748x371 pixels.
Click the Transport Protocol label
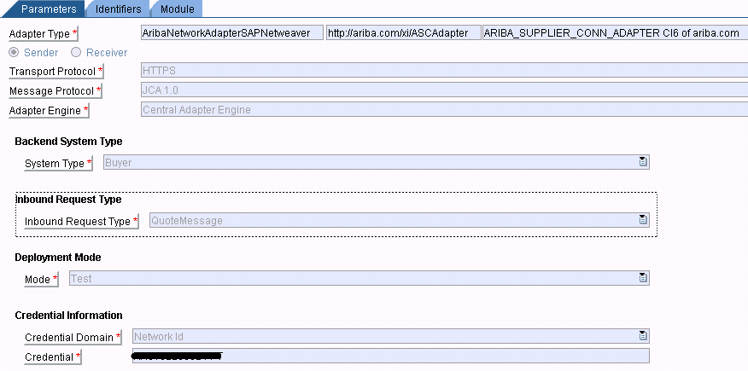(56, 72)
